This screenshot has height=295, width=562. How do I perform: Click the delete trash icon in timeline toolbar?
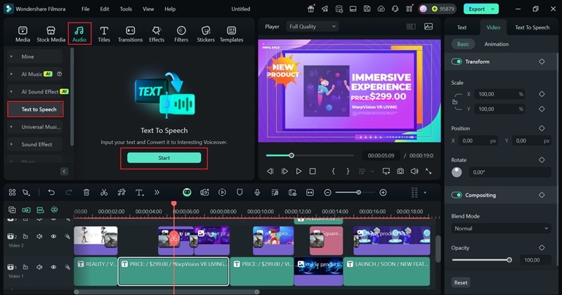(x=86, y=192)
